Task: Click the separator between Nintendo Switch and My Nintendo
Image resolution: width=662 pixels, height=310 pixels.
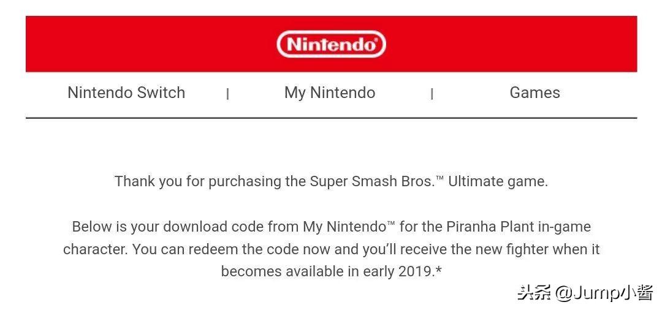Action: click(x=227, y=94)
